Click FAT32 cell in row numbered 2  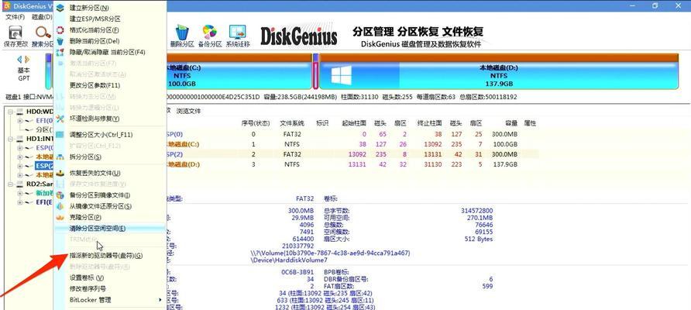(x=292, y=154)
